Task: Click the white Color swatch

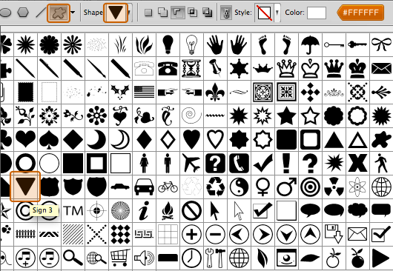Action: [x=317, y=13]
